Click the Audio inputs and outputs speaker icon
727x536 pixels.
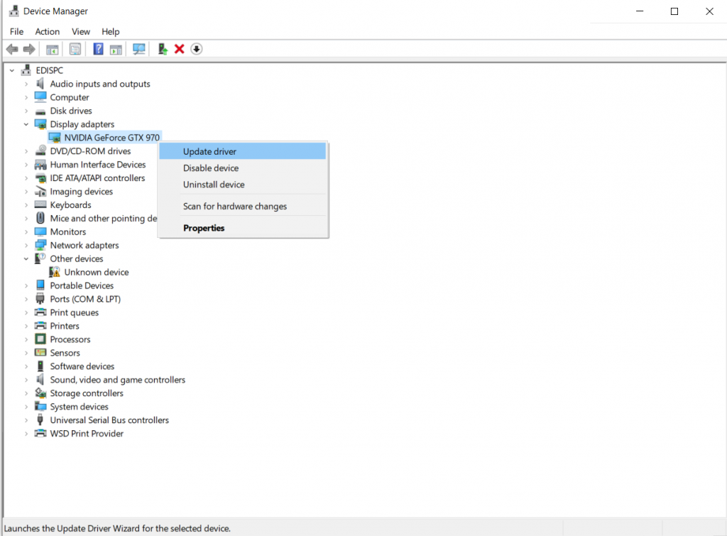[x=40, y=84]
